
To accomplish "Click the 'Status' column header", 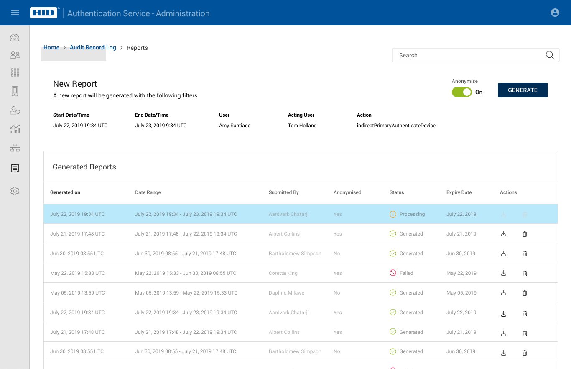I will click(397, 192).
